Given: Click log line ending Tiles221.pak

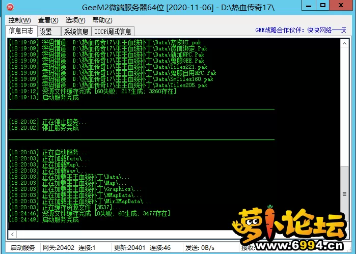Looking at the screenshot, I should (x=108, y=67).
